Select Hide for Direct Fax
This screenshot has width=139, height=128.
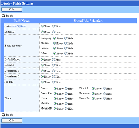pyautogui.click(x=66, y=94)
